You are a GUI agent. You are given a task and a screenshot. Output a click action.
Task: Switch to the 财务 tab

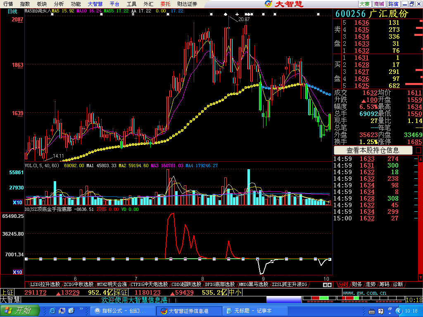(357, 284)
